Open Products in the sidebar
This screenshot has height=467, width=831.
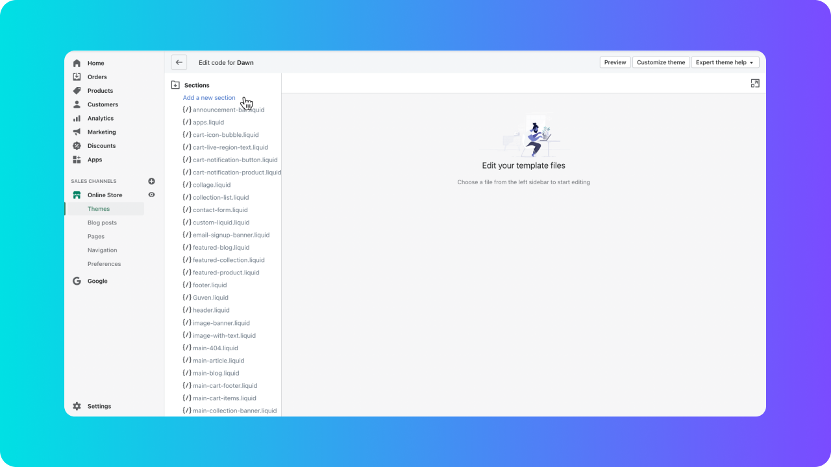point(101,91)
